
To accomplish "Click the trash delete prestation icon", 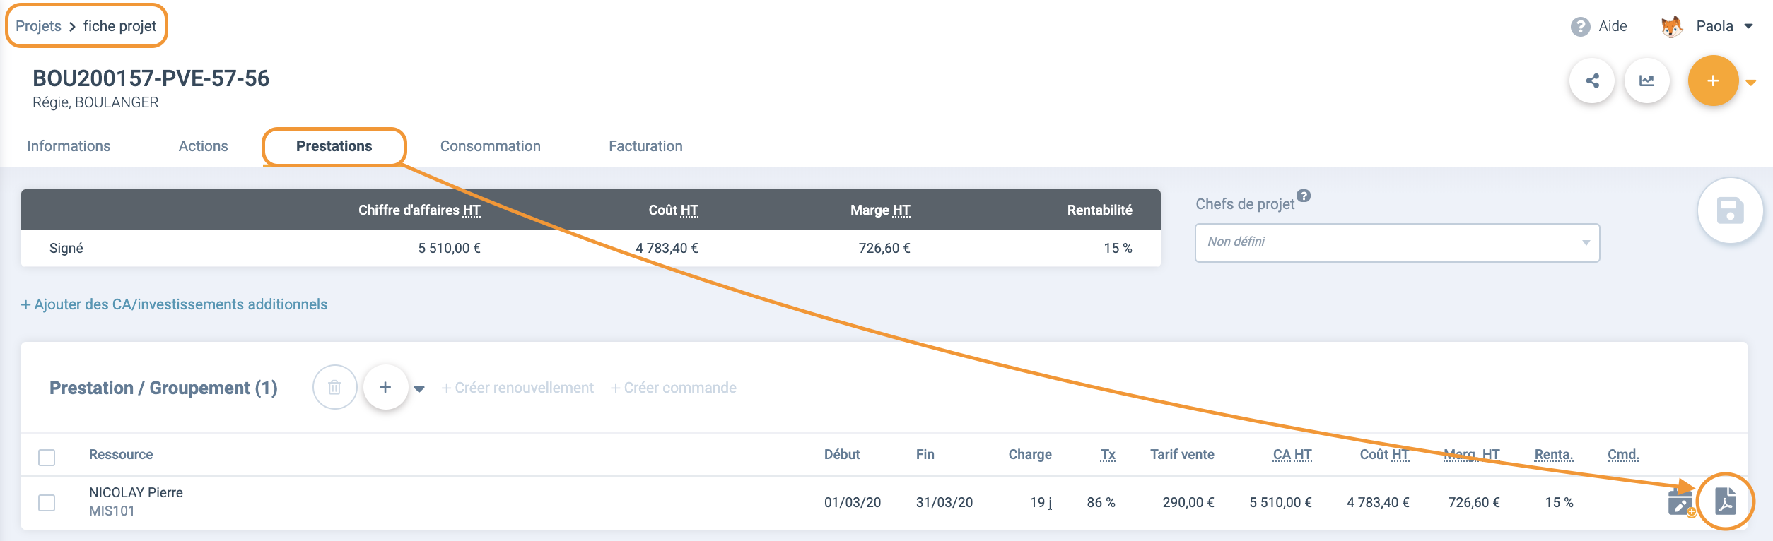I will click(x=334, y=388).
